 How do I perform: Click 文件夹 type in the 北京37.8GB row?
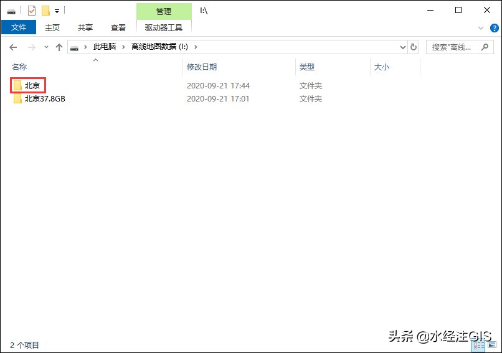click(x=311, y=99)
